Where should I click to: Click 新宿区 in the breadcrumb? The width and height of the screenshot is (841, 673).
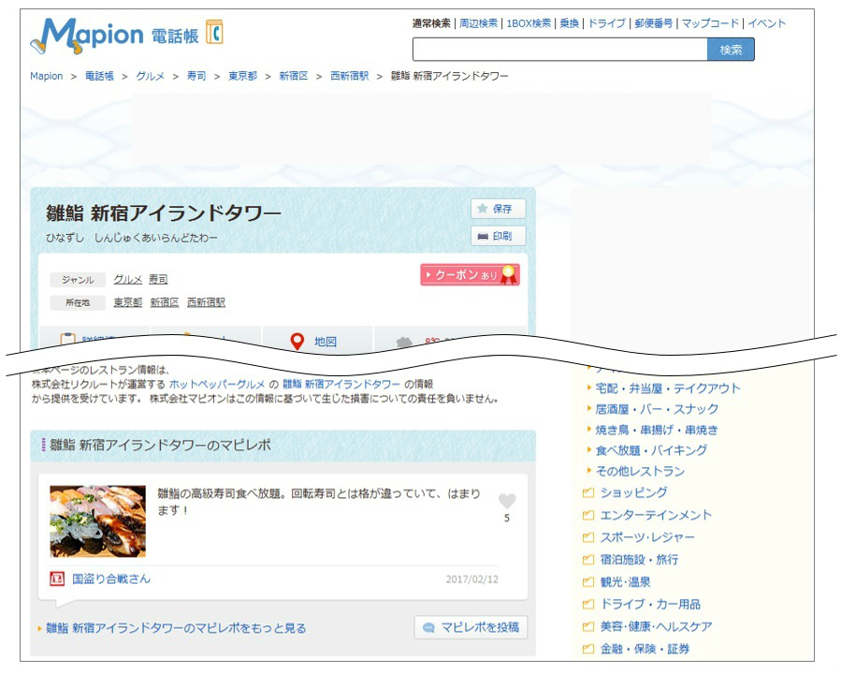point(294,76)
